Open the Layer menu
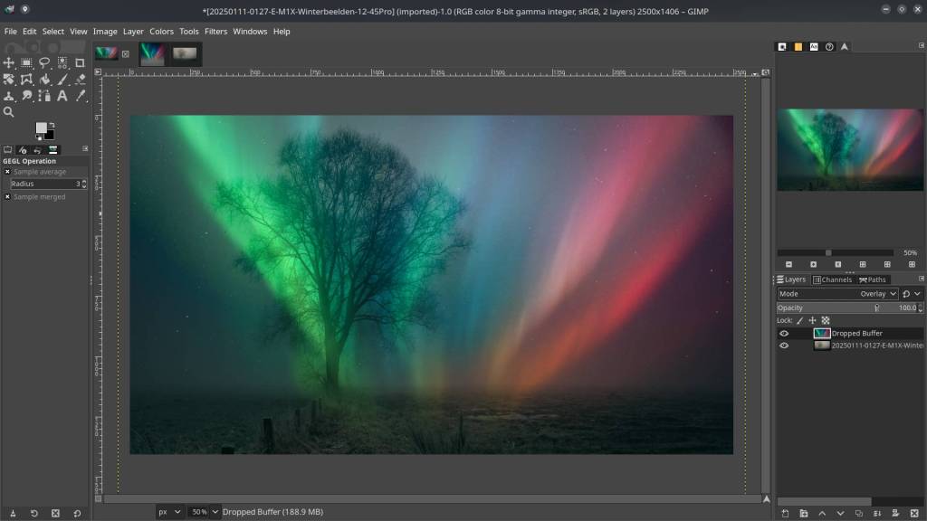 pyautogui.click(x=133, y=32)
